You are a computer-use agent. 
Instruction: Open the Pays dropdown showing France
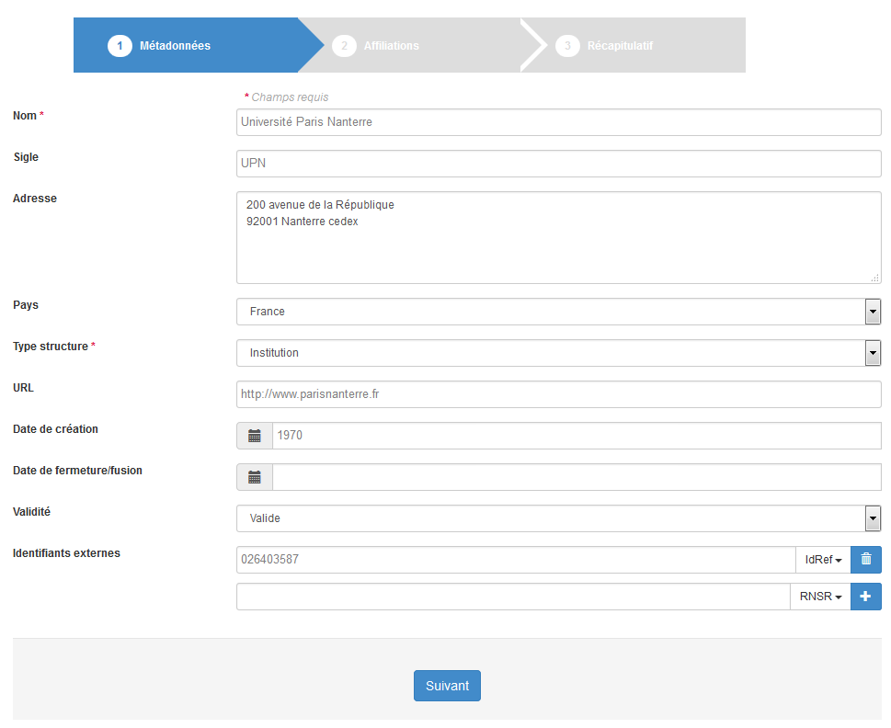click(558, 312)
